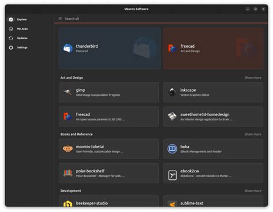Click the beekeeper-studio icon
273x212 pixels.
pos(68,203)
